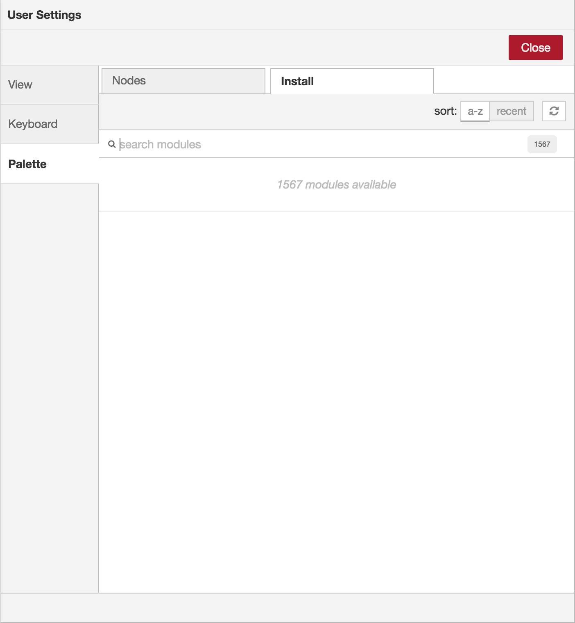Switch to the Nodes tab
Viewport: 575px width, 623px height.
point(183,81)
